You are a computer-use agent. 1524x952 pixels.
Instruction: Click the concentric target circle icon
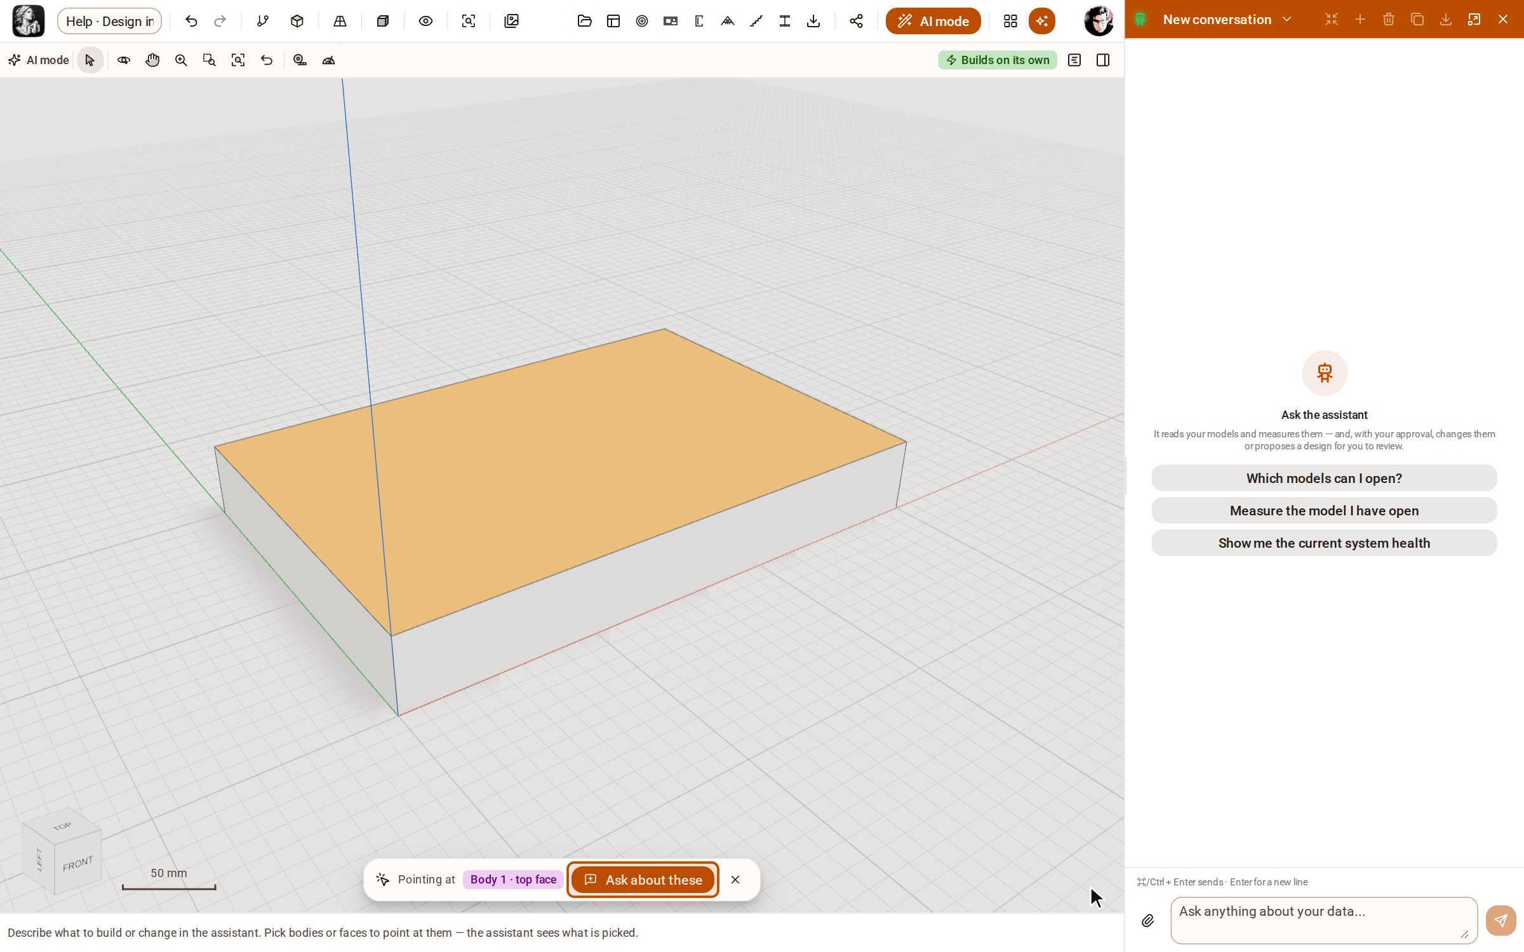(x=641, y=21)
